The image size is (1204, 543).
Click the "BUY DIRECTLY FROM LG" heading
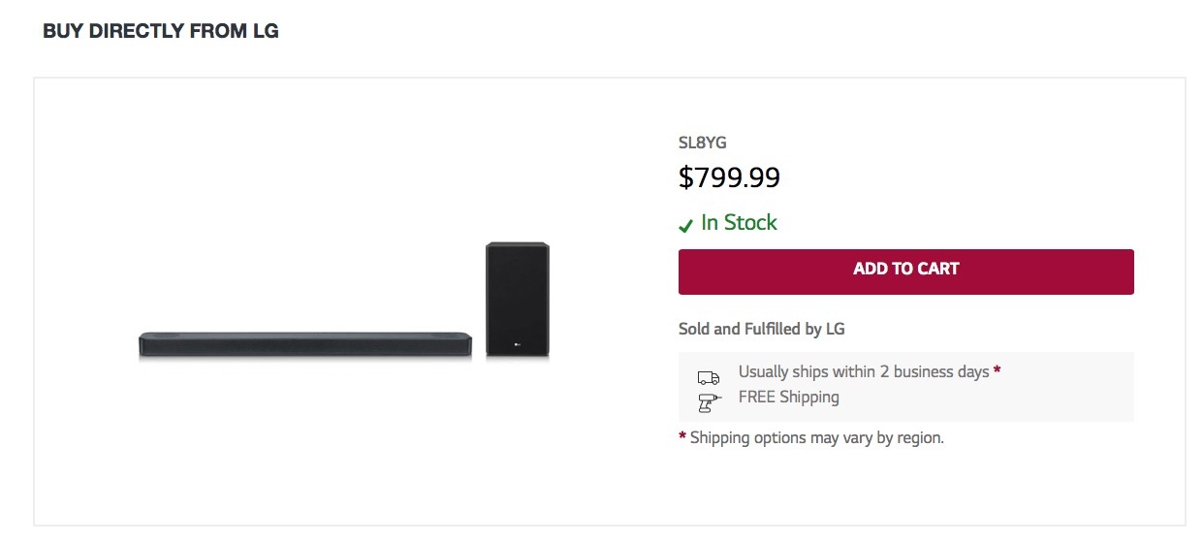click(x=161, y=31)
